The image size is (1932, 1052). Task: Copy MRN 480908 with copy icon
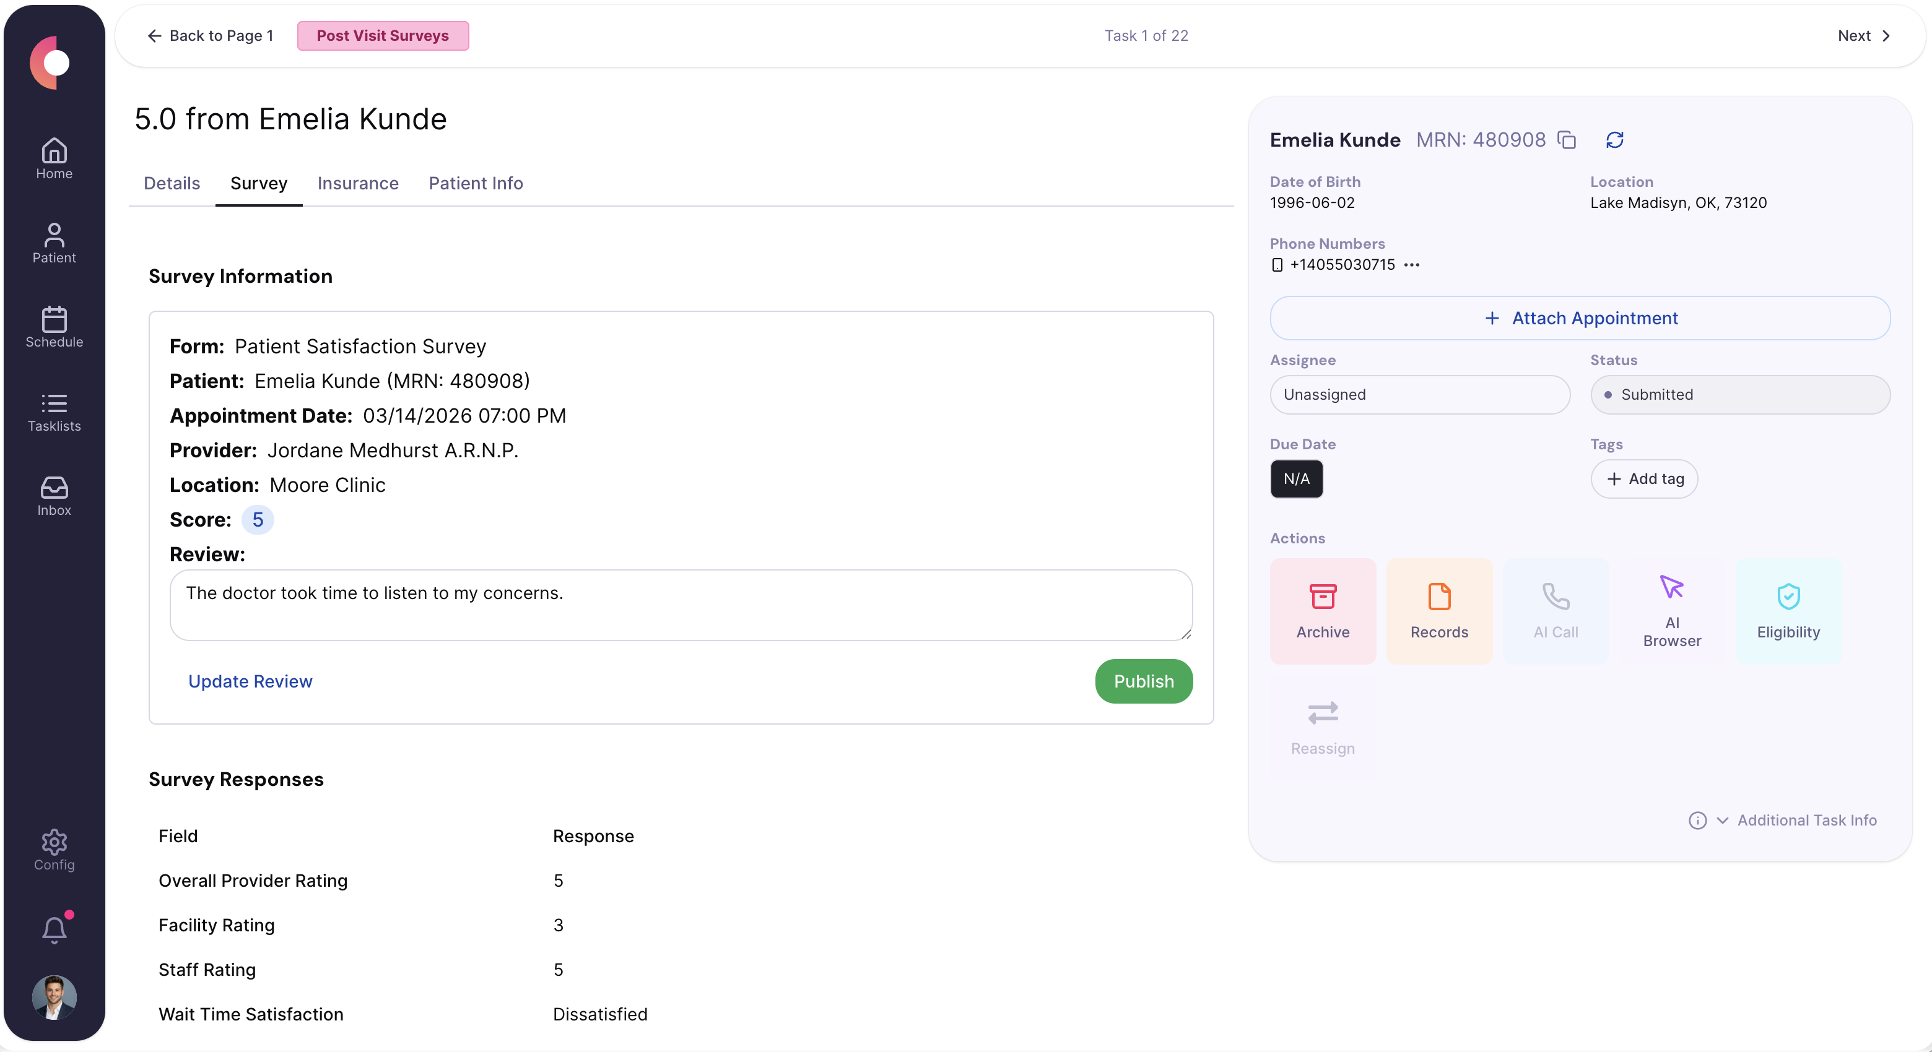(1566, 139)
